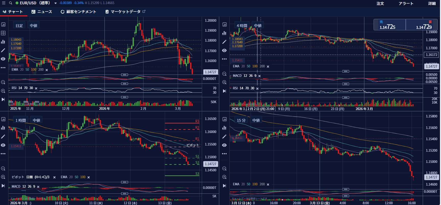Zoom out on the daily chart
The image size is (441, 205).
[3, 82]
